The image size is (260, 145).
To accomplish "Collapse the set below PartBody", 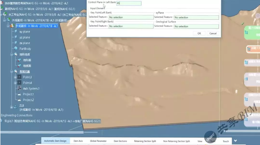I will pos(12,54).
